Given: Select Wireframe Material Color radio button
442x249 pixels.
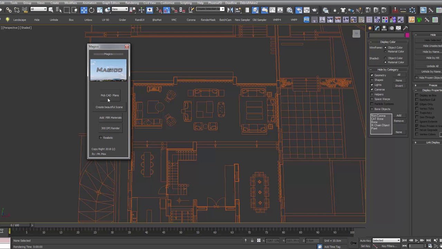Looking at the screenshot, I should click(385, 52).
